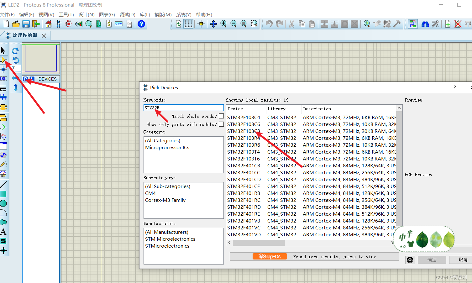Select the Component Mode tool
This screenshot has height=283, width=472.
tap(3, 60)
